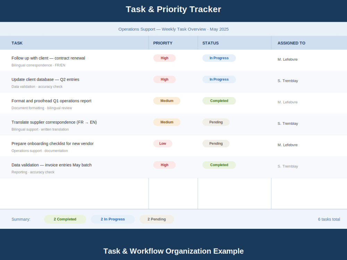The height and width of the screenshot is (260, 347).
Task: Click S. Tremblay assignee on supplier translation row
Action: (x=288, y=124)
